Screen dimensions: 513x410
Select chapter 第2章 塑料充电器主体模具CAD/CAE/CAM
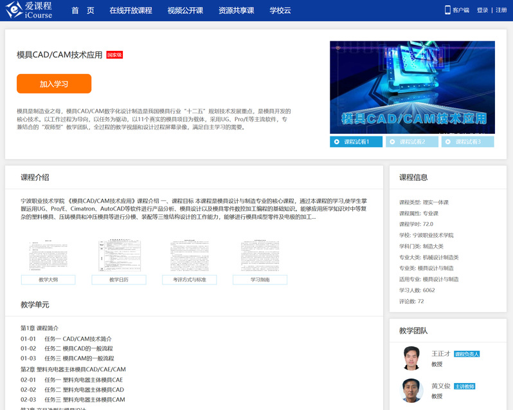click(x=73, y=369)
